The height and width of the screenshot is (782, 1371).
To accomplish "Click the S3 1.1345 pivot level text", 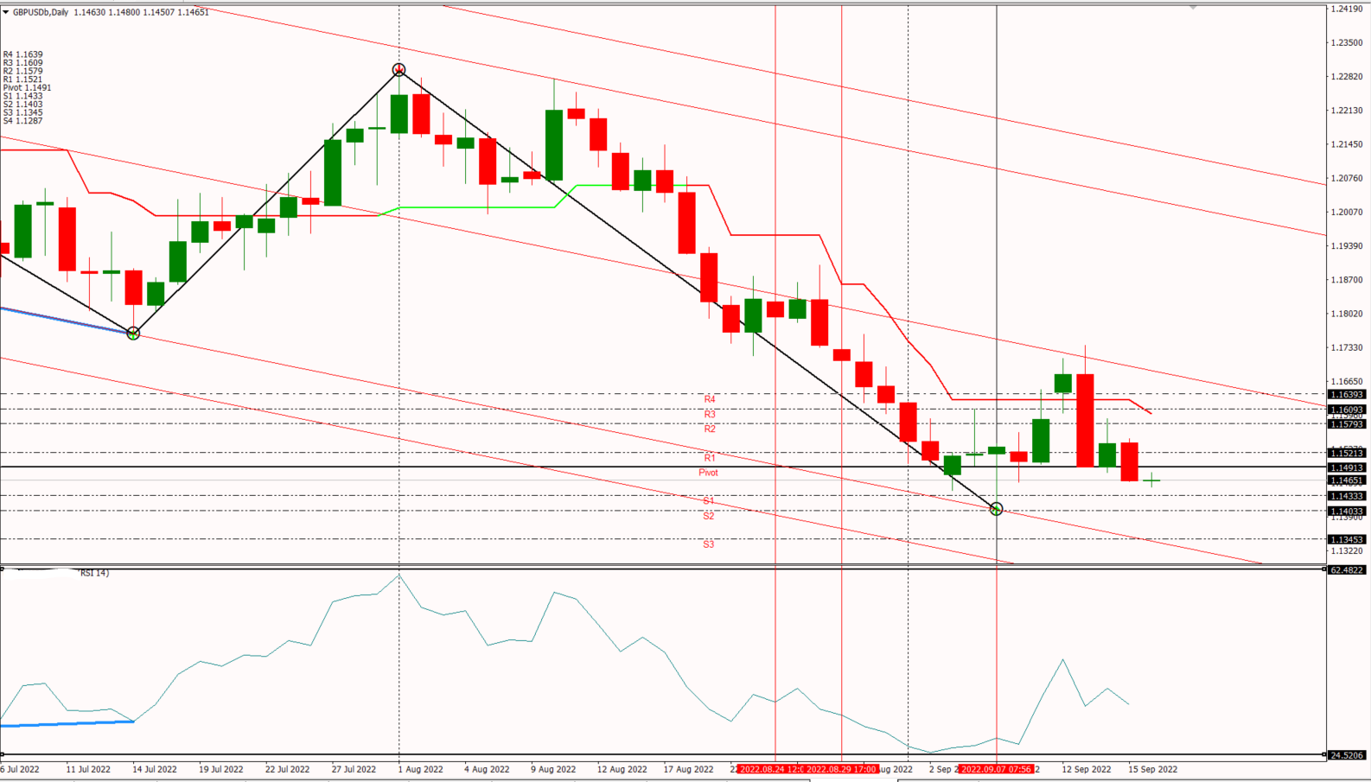I will click(22, 112).
